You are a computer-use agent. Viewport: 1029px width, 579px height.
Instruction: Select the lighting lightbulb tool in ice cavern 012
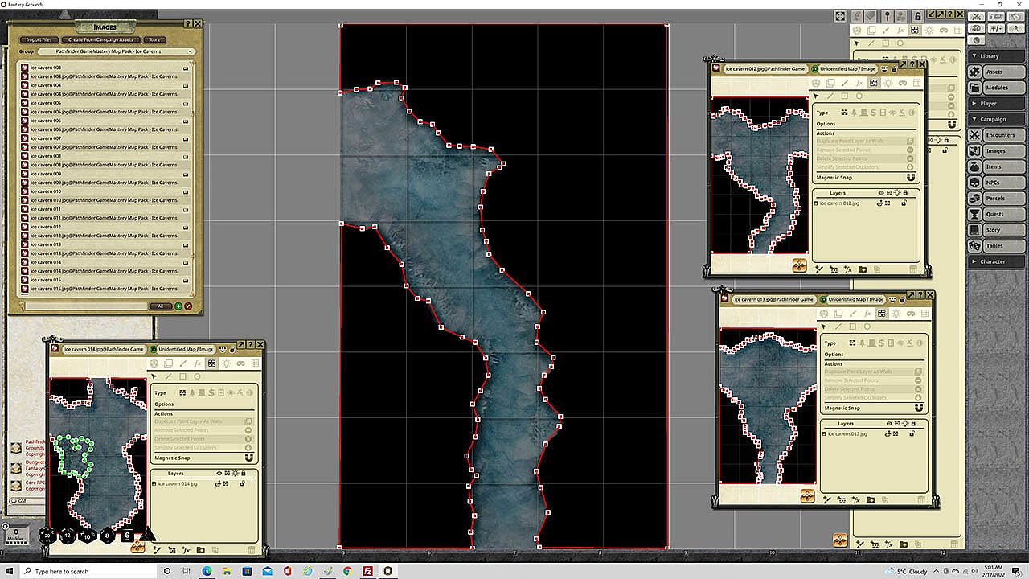click(888, 83)
